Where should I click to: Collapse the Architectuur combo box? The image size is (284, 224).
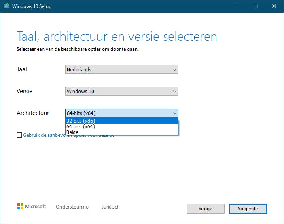click(122, 113)
